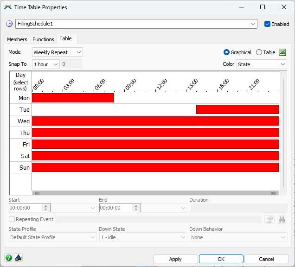Open the Color dropdown set to State
Viewport: 295px width, 267px height.
(x=262, y=64)
